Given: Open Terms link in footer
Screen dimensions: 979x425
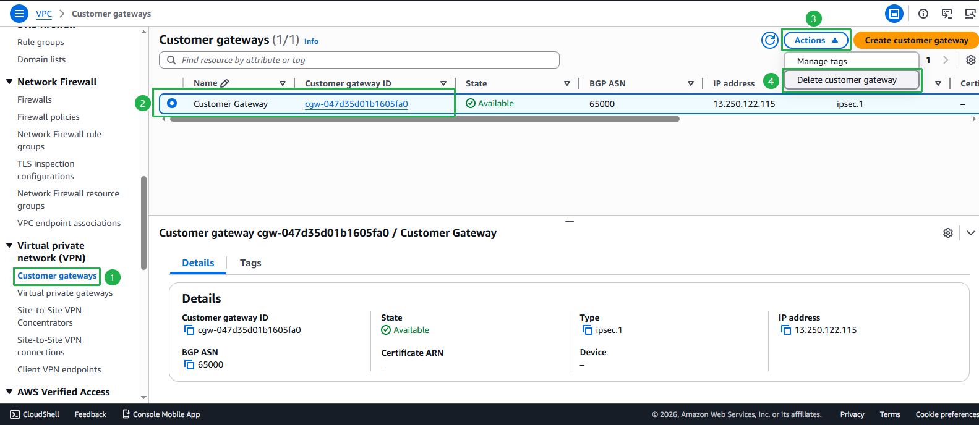Looking at the screenshot, I should [x=890, y=414].
